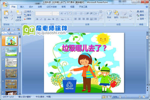Click the Format Painter brush icon
The width and height of the screenshot is (150, 100).
pos(11,19)
